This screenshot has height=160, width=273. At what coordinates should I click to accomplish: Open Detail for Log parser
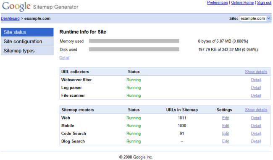(256, 88)
